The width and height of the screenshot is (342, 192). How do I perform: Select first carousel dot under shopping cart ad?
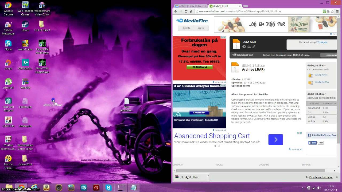tap(215, 146)
